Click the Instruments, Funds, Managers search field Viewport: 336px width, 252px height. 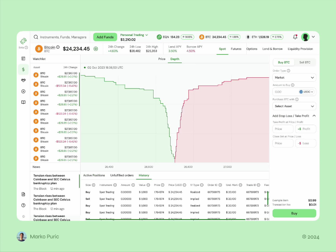click(63, 37)
